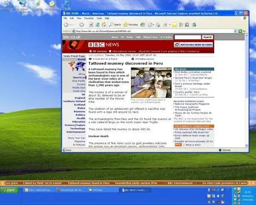Click the scroll up arrow of the page
This screenshot has height=205, width=256.
point(247,35)
